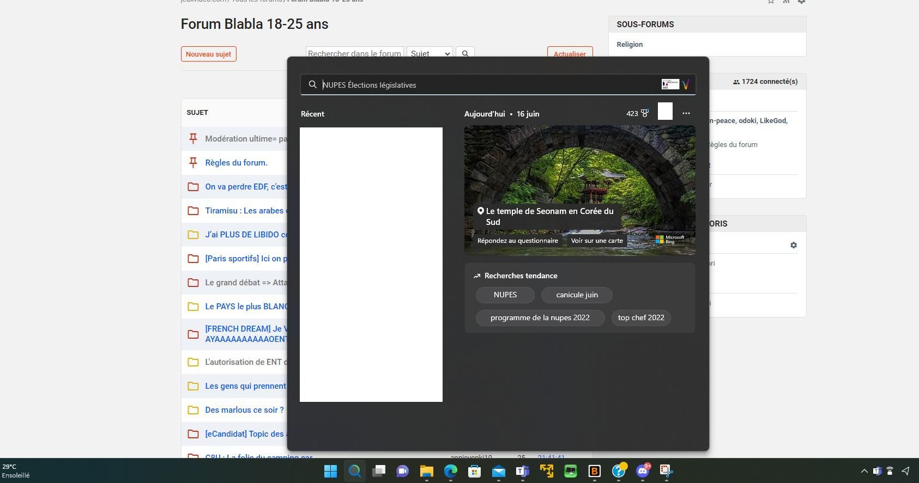Click 'Répondez au questionnaire' on image card
Screen dimensions: 919x483
coord(517,241)
